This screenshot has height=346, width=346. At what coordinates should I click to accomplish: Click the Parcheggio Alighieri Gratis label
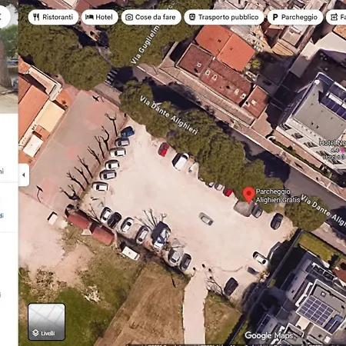278,195
